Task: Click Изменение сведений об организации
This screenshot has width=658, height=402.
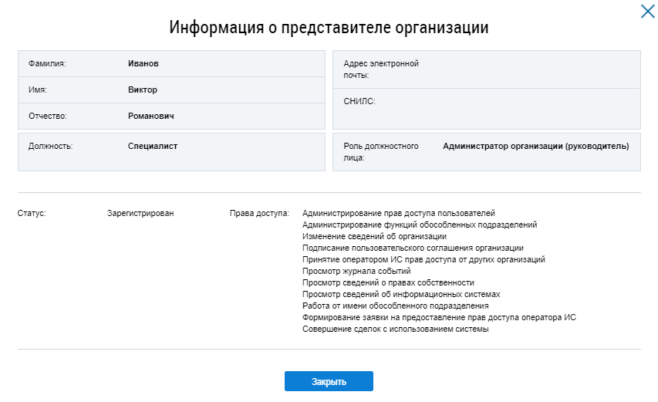Action: tap(374, 236)
